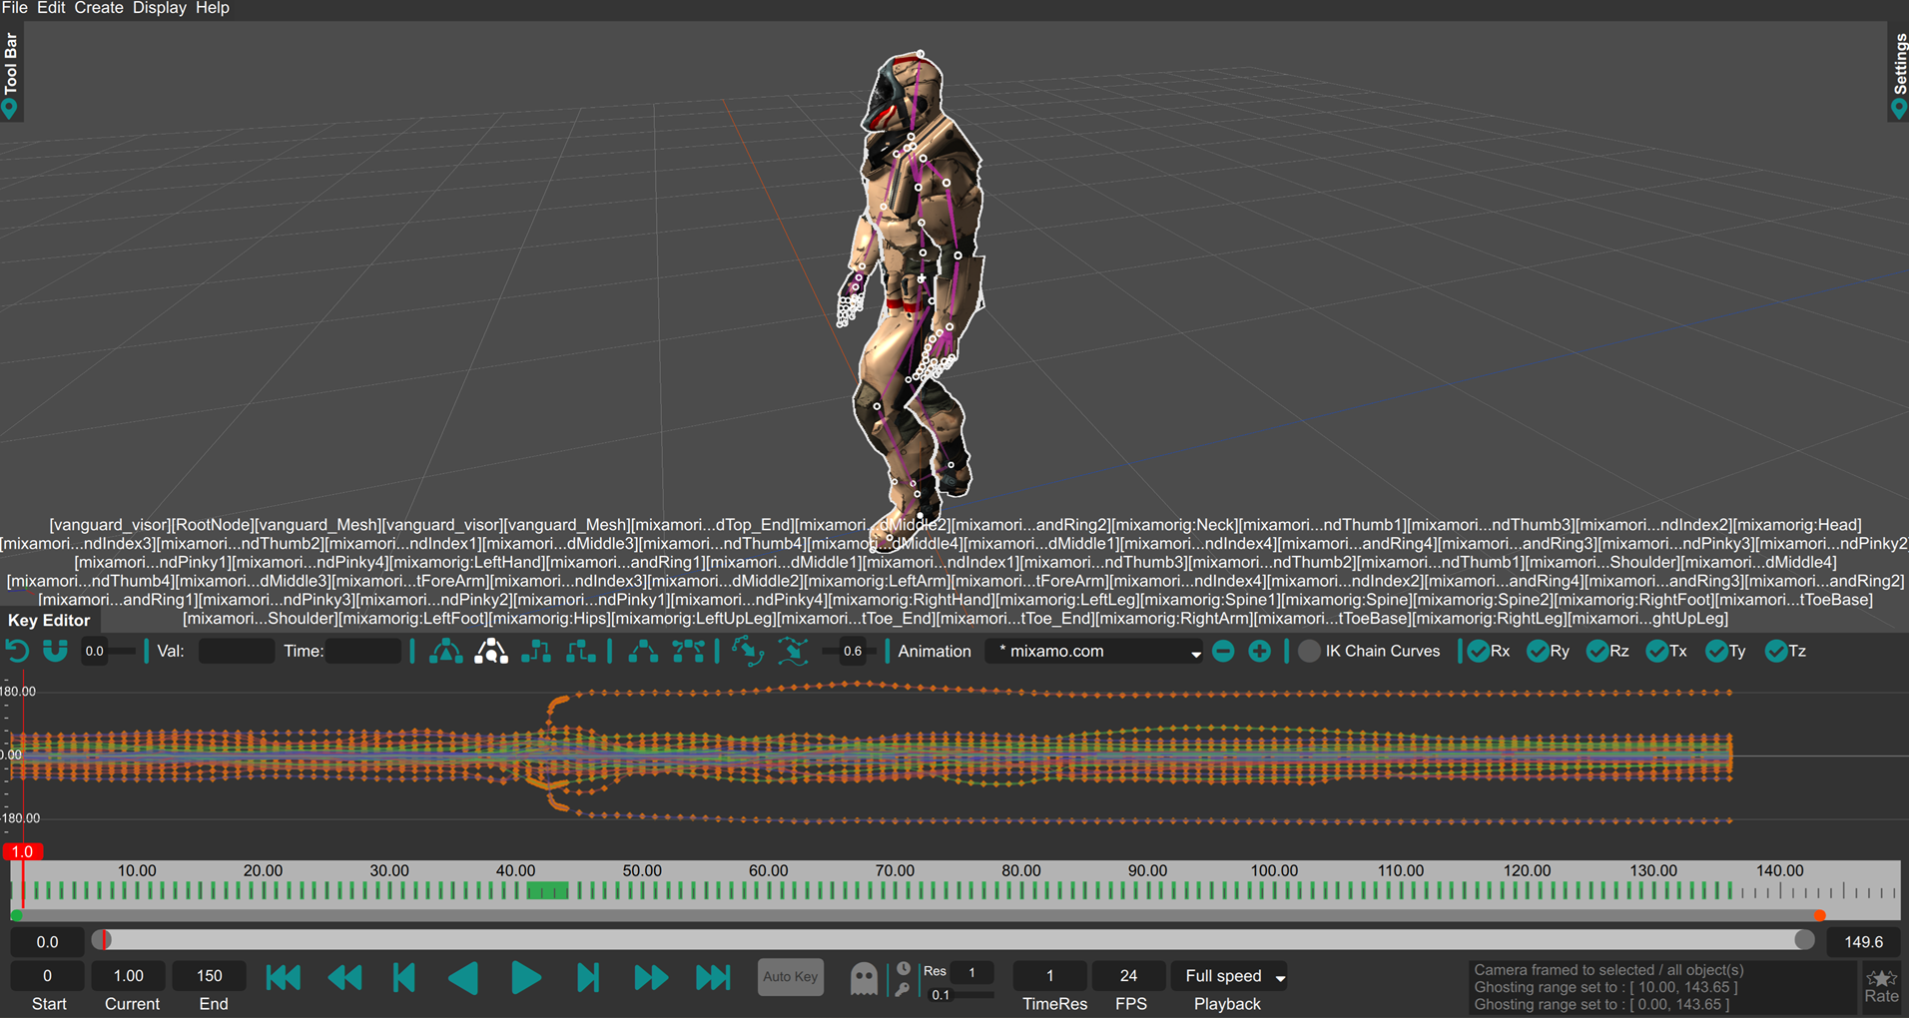Open the Full speed playback dropdown
The height and width of the screenshot is (1018, 1909).
(x=1233, y=976)
